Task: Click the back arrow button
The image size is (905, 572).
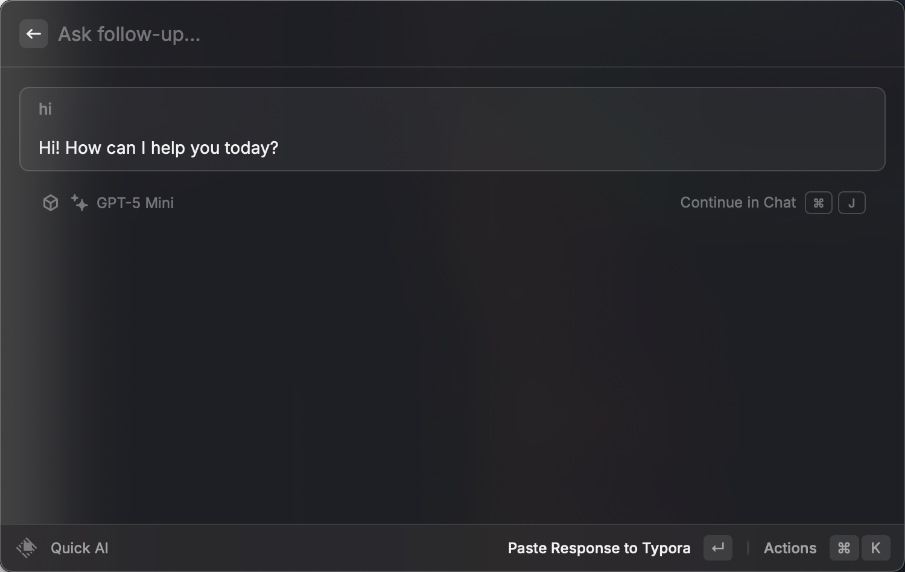Action: coord(34,34)
